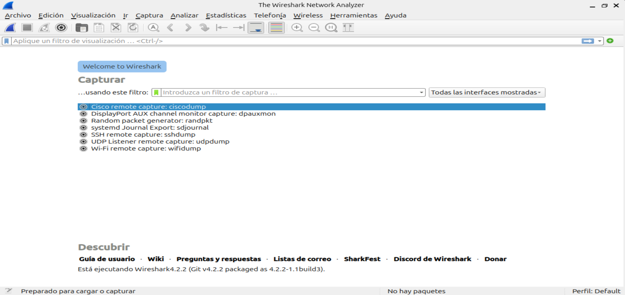Expand the capture filter dropdown arrow

coord(421,92)
